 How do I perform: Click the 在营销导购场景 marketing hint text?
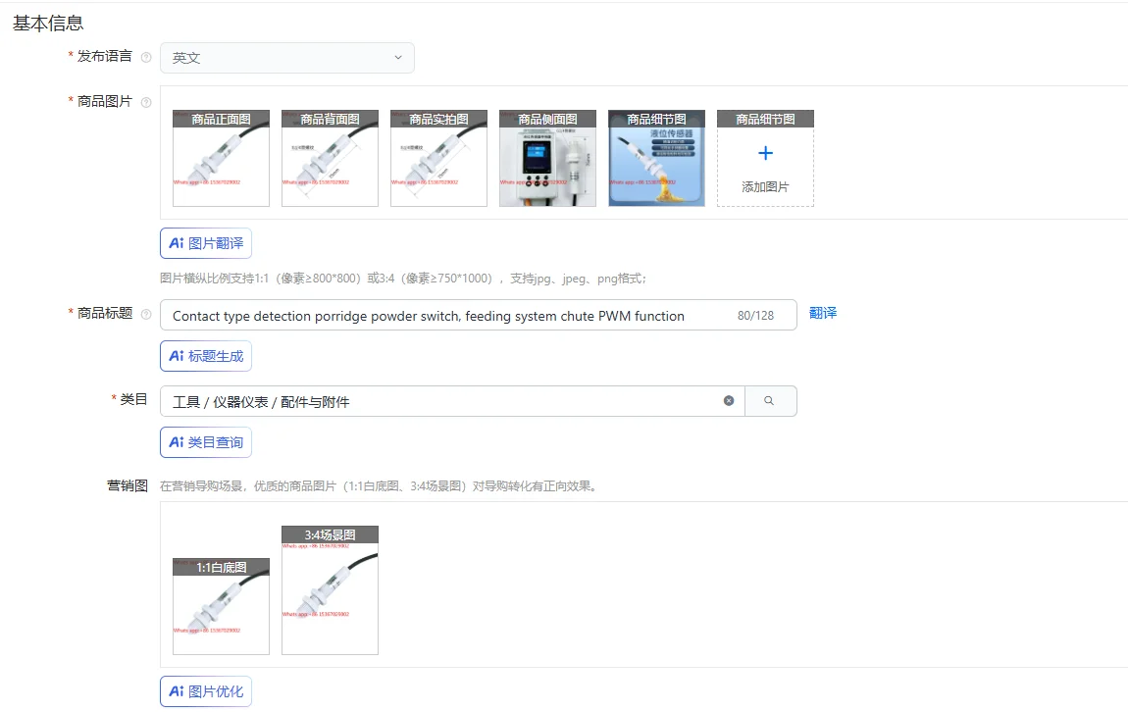tap(380, 486)
